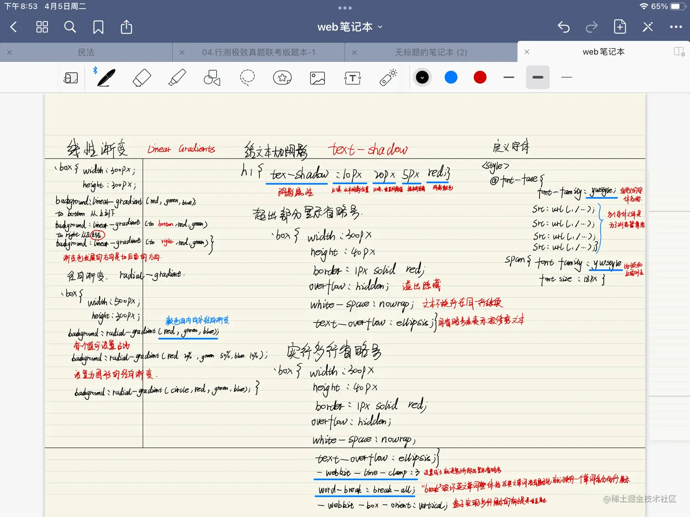Go back using the back chevron

pos(14,27)
